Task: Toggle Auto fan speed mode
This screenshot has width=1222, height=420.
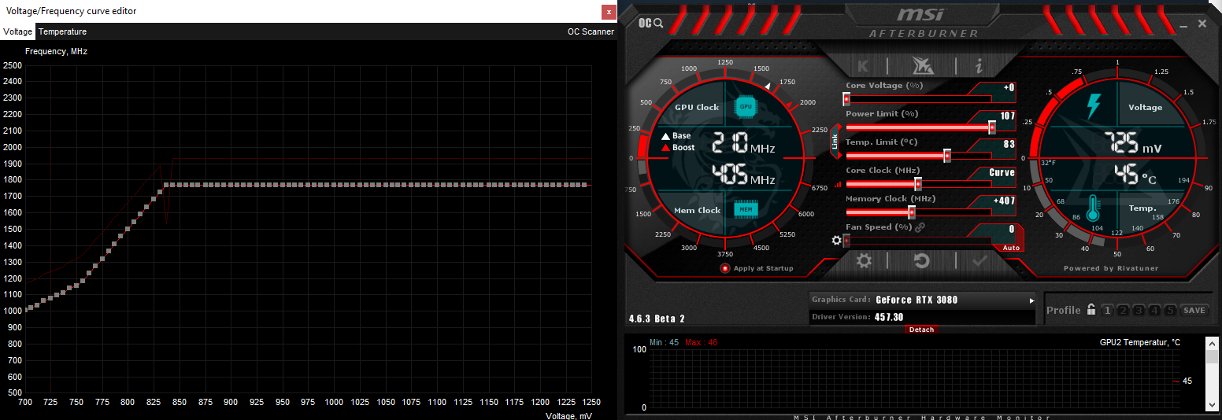Action: click(1011, 248)
